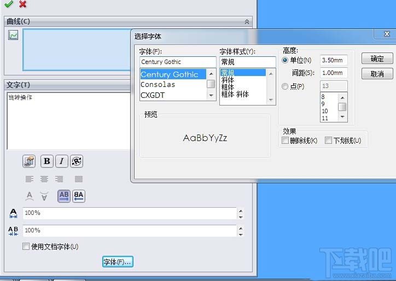The image size is (396, 281).
Task: Select the 单位(N) radio button
Action: pos(284,60)
